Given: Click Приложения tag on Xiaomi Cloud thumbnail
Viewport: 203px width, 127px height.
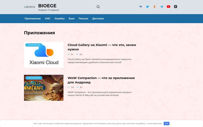Looking at the screenshot, I should click(x=34, y=45).
